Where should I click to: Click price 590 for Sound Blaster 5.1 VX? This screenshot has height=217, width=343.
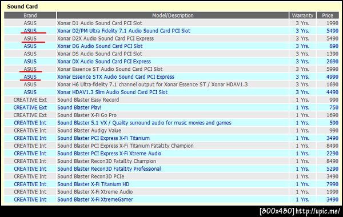334,123
